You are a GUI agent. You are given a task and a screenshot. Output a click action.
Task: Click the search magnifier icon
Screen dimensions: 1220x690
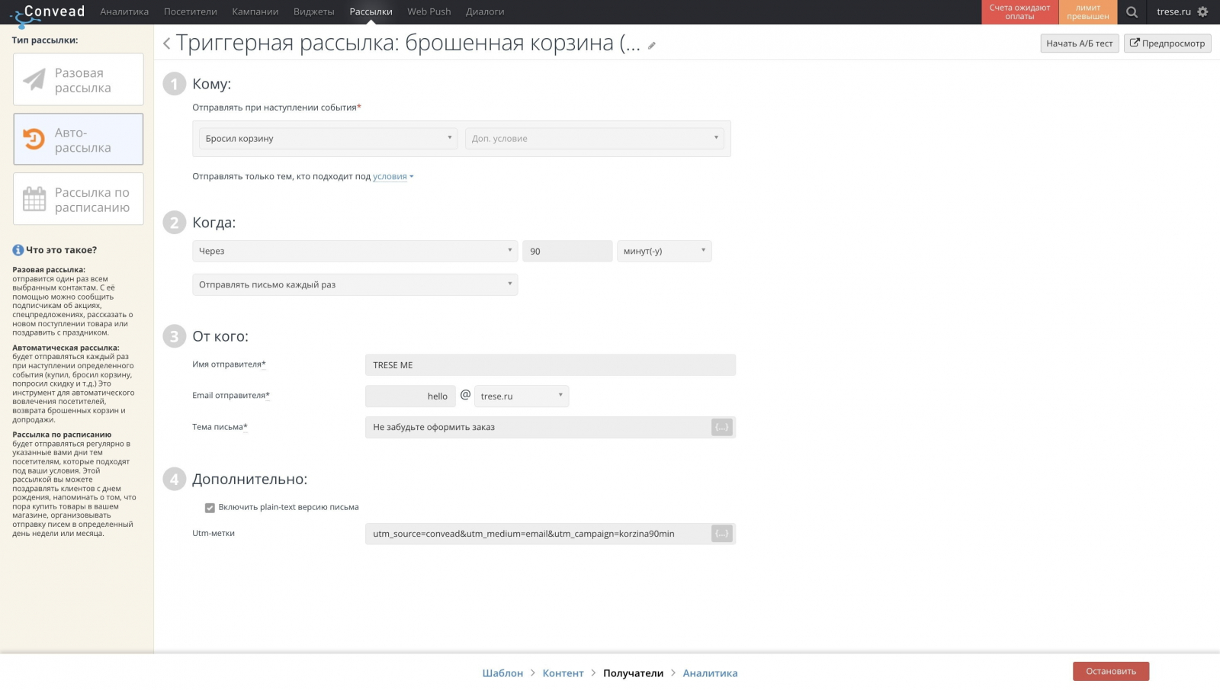click(1132, 12)
